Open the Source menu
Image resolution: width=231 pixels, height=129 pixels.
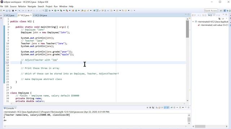(x=13, y=6)
